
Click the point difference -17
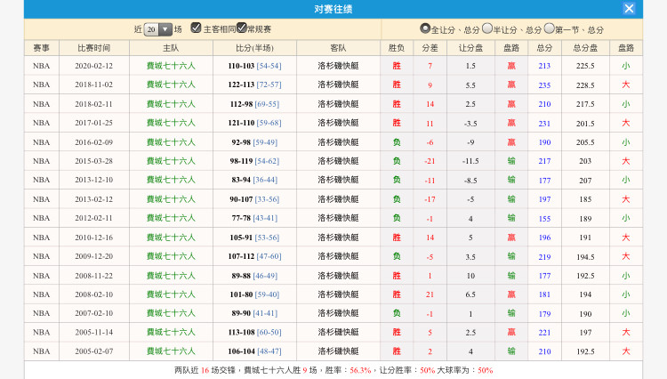pyautogui.click(x=430, y=199)
